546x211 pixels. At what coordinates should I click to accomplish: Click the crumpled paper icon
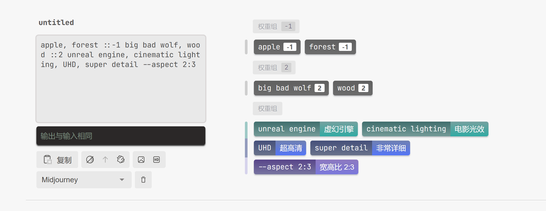click(x=121, y=160)
